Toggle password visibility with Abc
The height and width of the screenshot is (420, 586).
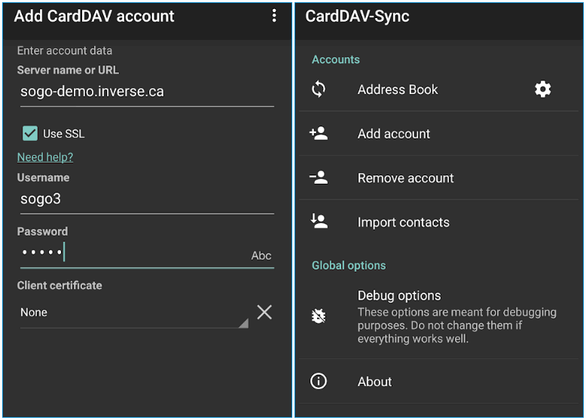click(x=261, y=256)
